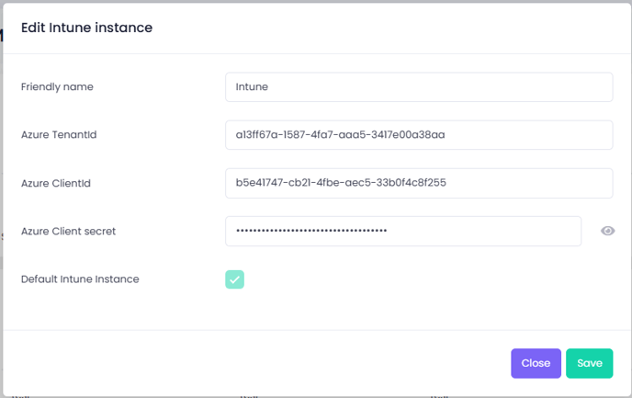Click the Friendly name label
Screen dimensions: 632x398
[x=57, y=87]
